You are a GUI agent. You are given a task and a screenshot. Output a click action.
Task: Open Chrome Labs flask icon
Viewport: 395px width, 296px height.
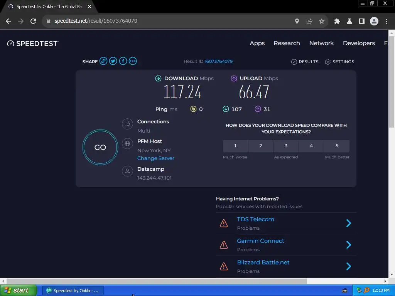coord(349,21)
